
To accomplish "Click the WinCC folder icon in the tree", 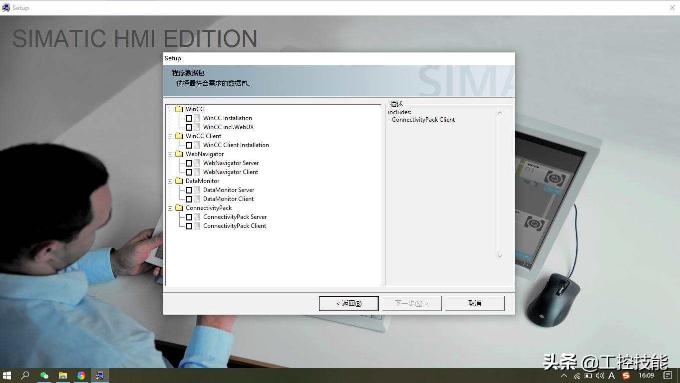I will click(x=180, y=109).
